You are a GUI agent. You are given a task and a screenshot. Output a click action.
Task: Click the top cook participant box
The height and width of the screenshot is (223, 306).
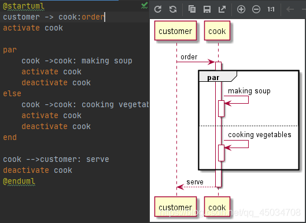(217, 31)
